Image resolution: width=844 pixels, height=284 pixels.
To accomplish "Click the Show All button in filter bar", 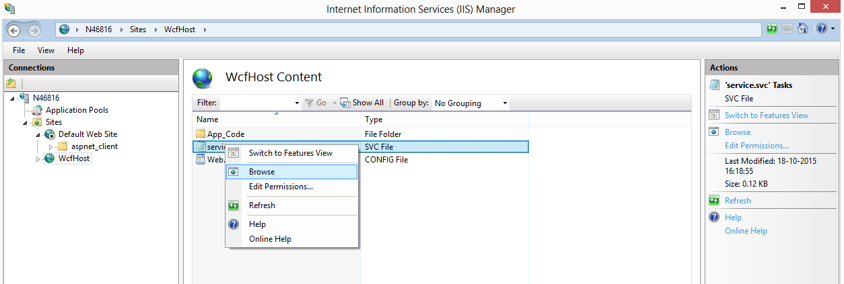I will tap(362, 103).
